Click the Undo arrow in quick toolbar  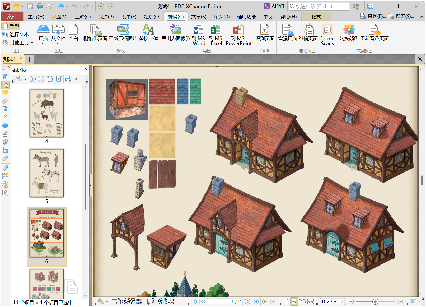75,6
